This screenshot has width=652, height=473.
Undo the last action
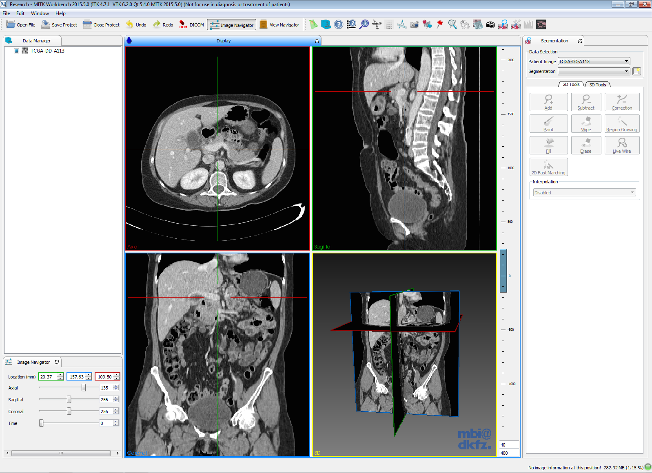(136, 24)
